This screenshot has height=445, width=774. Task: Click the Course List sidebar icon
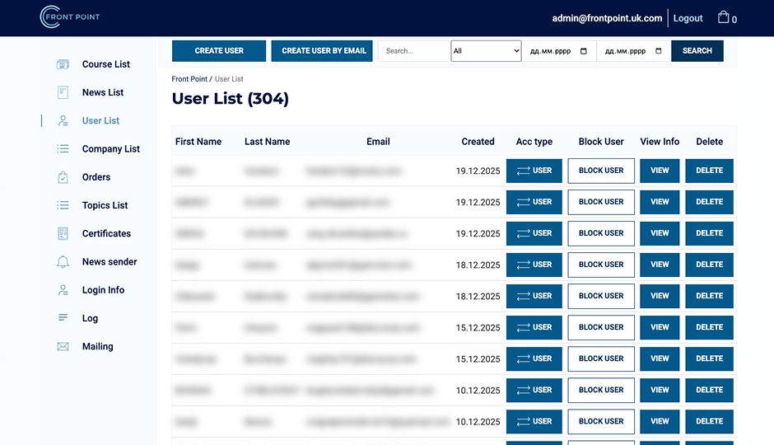(63, 64)
